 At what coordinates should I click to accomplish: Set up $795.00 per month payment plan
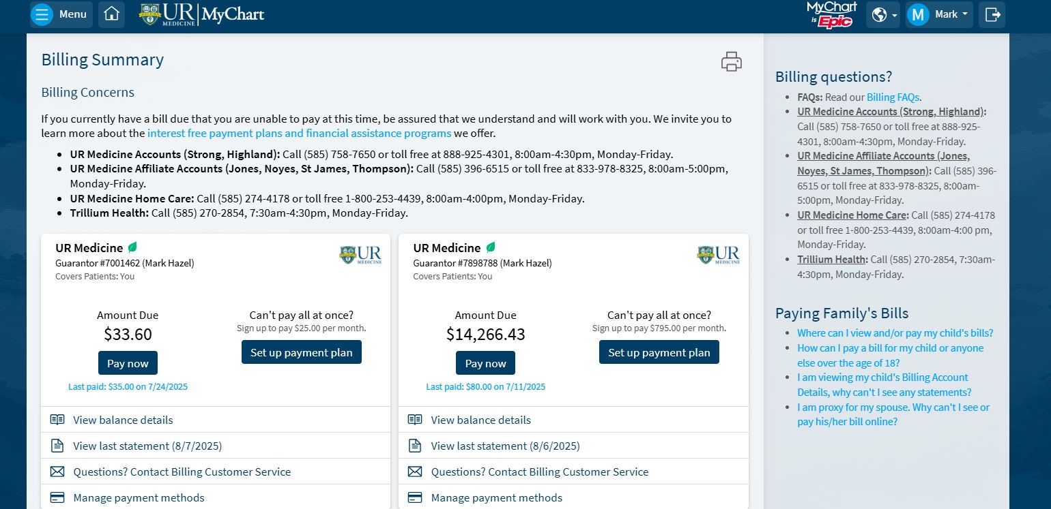pyautogui.click(x=659, y=352)
